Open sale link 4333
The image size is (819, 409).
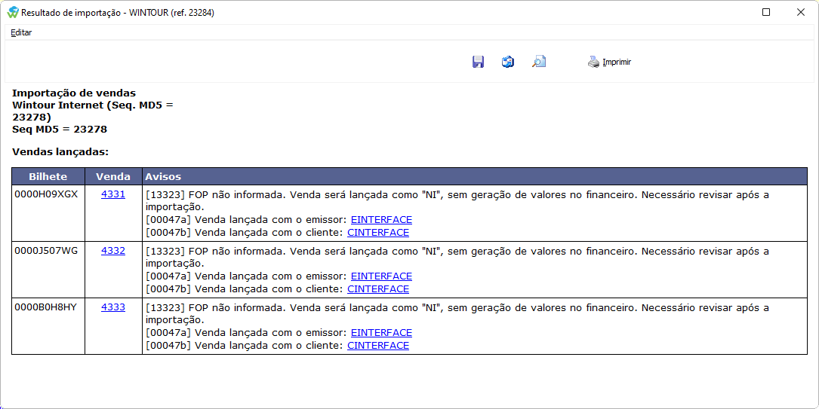point(113,307)
